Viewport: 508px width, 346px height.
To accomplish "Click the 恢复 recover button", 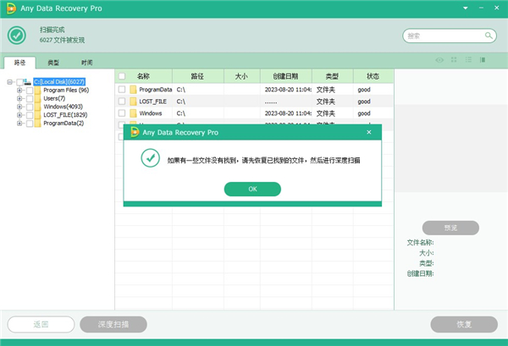I will point(463,324).
